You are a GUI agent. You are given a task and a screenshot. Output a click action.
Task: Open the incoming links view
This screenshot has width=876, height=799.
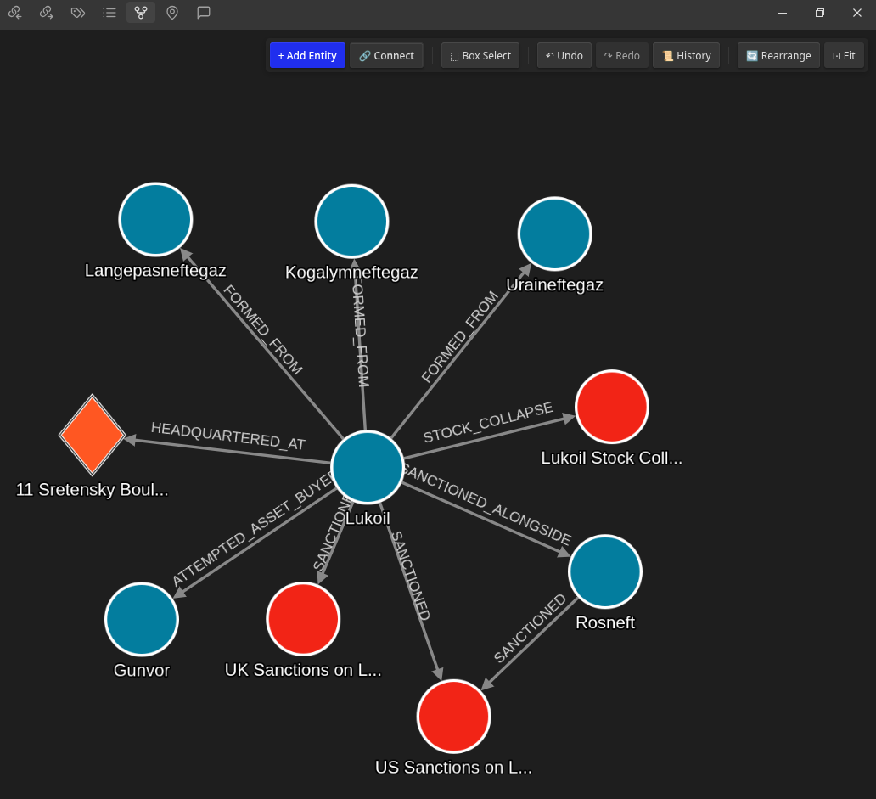tap(15, 13)
